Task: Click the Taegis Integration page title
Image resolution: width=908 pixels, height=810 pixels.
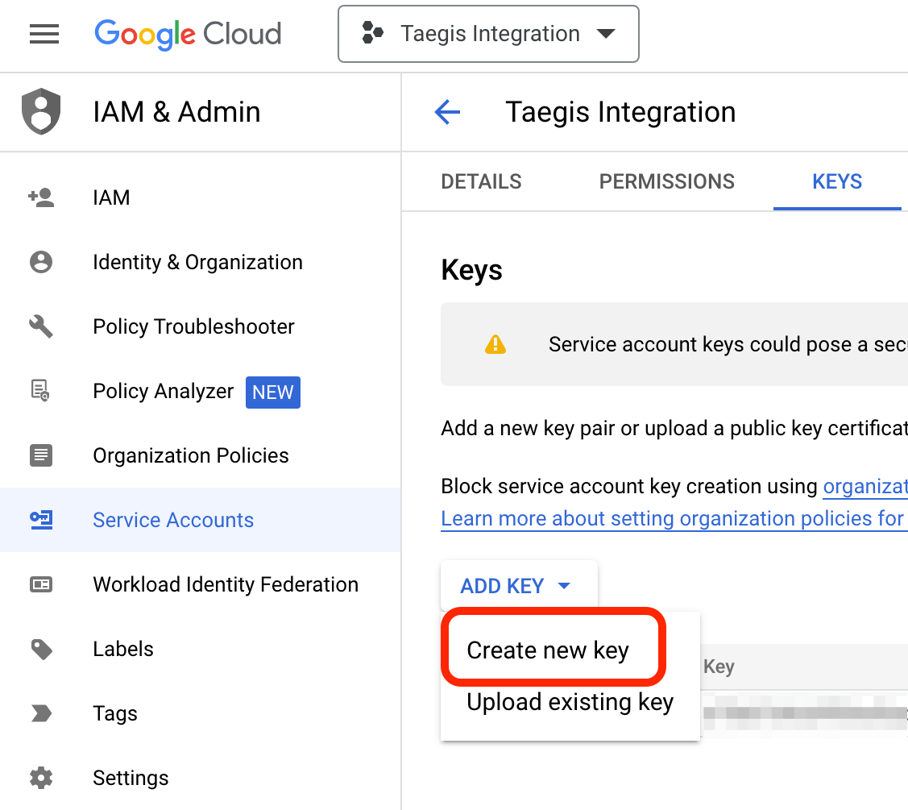Action: coord(620,112)
